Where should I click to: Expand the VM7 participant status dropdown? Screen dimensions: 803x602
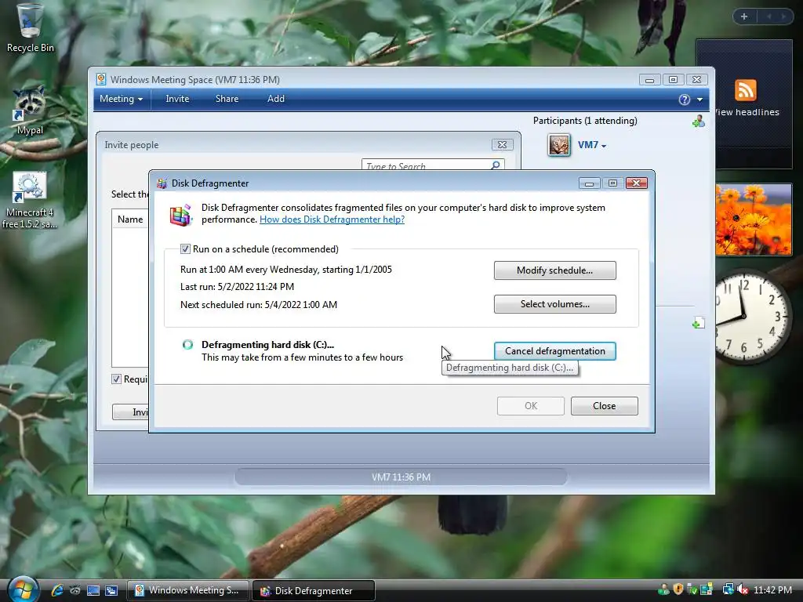pyautogui.click(x=604, y=146)
